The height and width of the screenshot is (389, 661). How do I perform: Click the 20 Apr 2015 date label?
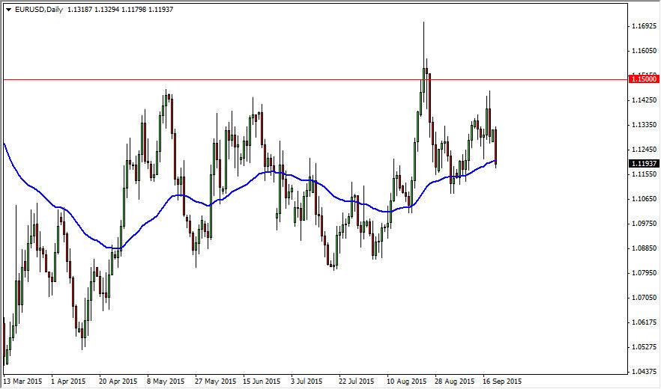[118, 382]
